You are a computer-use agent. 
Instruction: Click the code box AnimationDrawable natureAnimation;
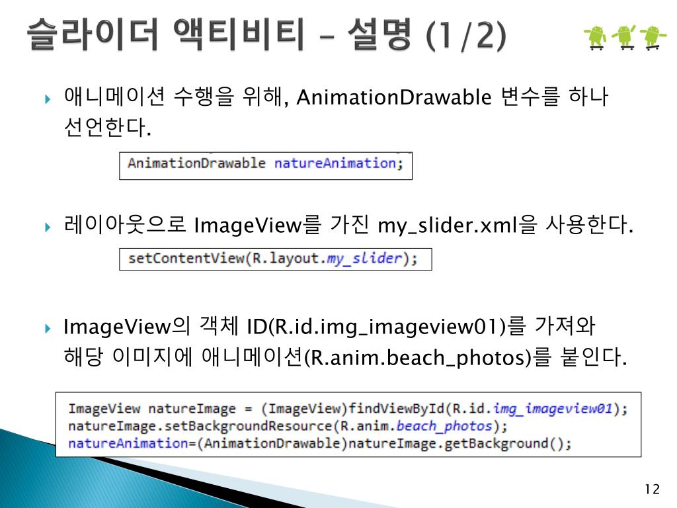click(266, 165)
